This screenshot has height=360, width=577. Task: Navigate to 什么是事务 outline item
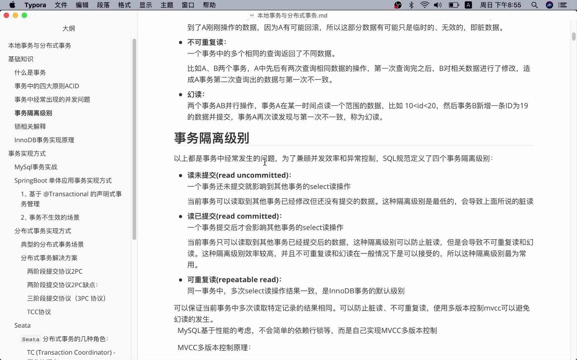click(x=30, y=72)
